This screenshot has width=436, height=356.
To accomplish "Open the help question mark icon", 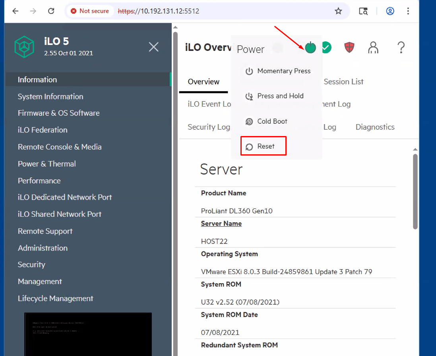I will (401, 48).
